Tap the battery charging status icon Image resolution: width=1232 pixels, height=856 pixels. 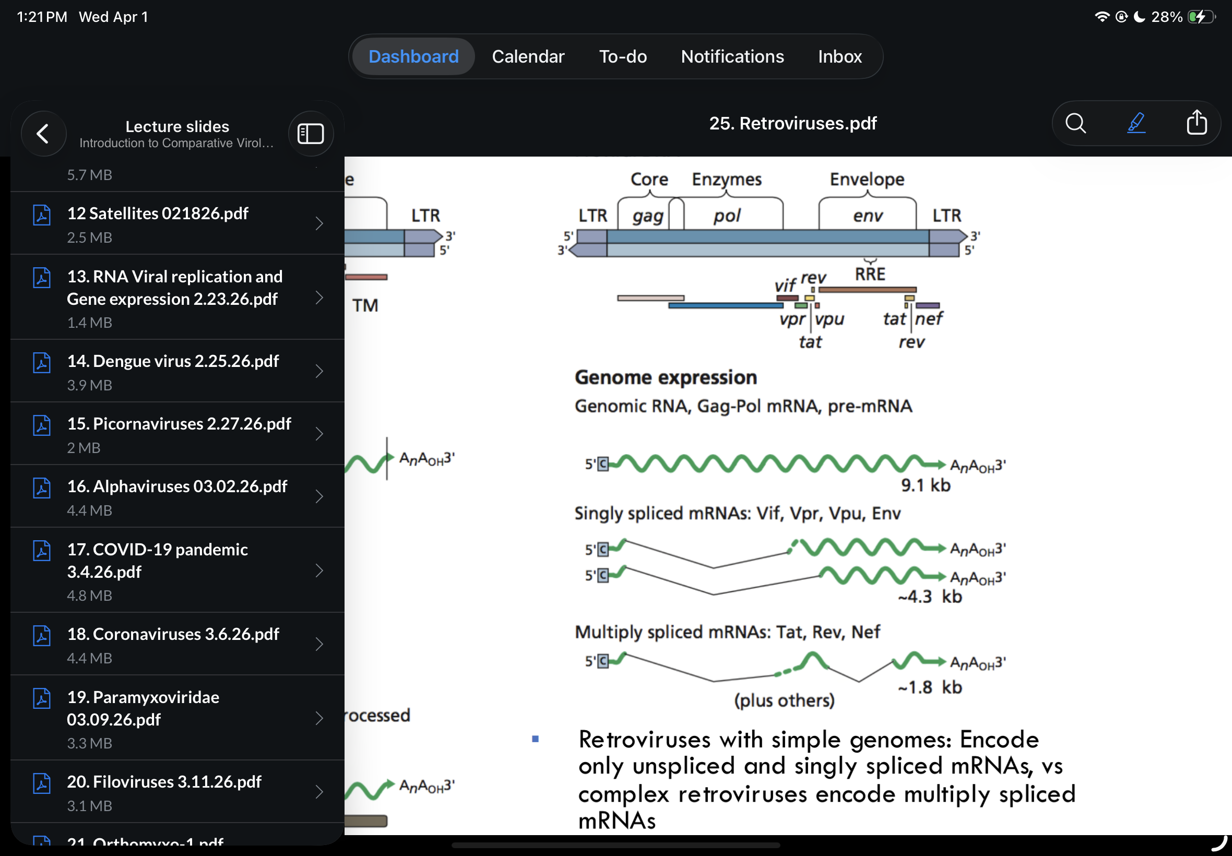pyautogui.click(x=1201, y=17)
